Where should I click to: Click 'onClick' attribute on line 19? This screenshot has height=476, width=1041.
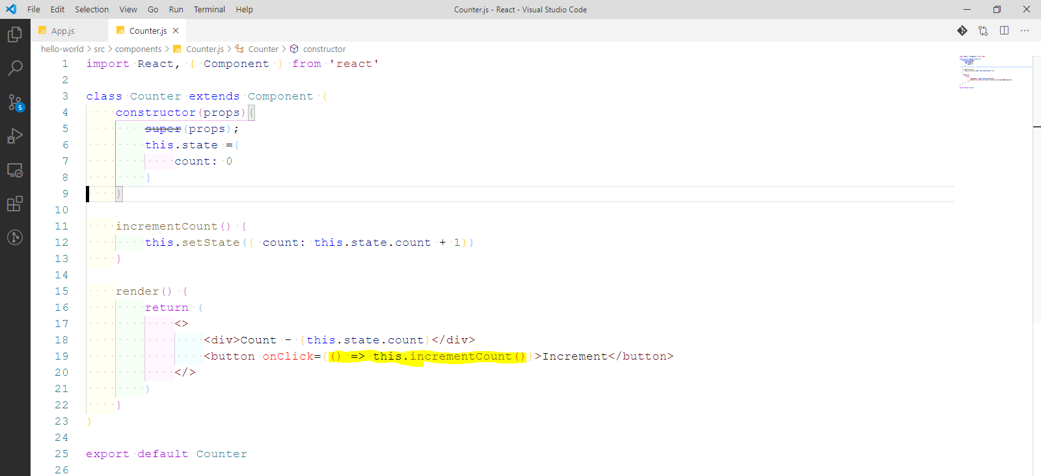288,356
